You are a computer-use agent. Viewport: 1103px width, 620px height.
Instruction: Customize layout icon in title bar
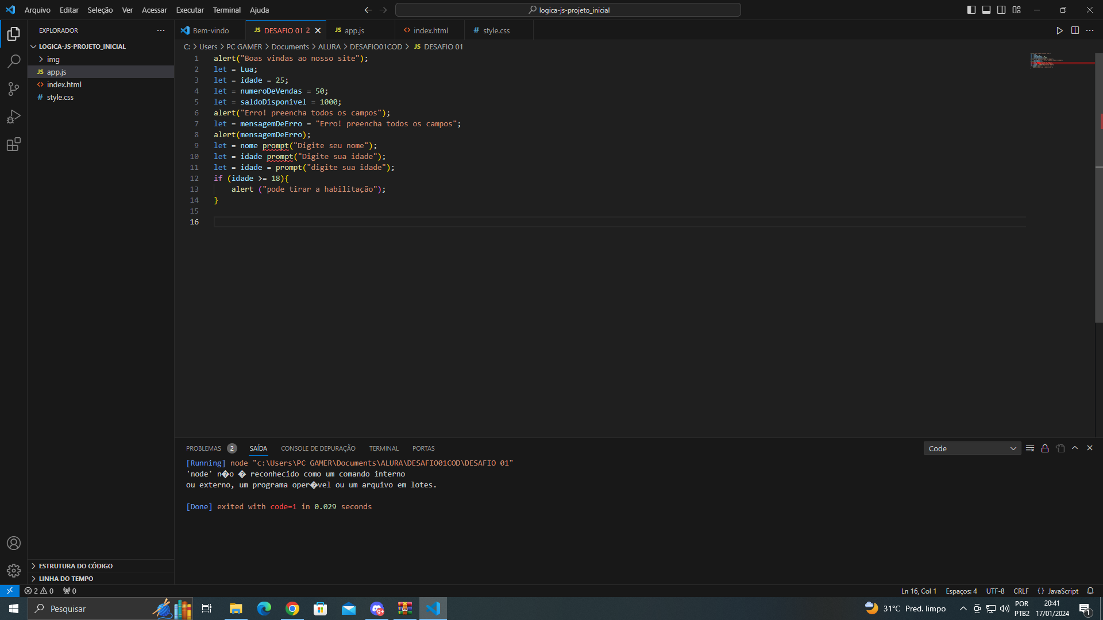(x=1017, y=10)
